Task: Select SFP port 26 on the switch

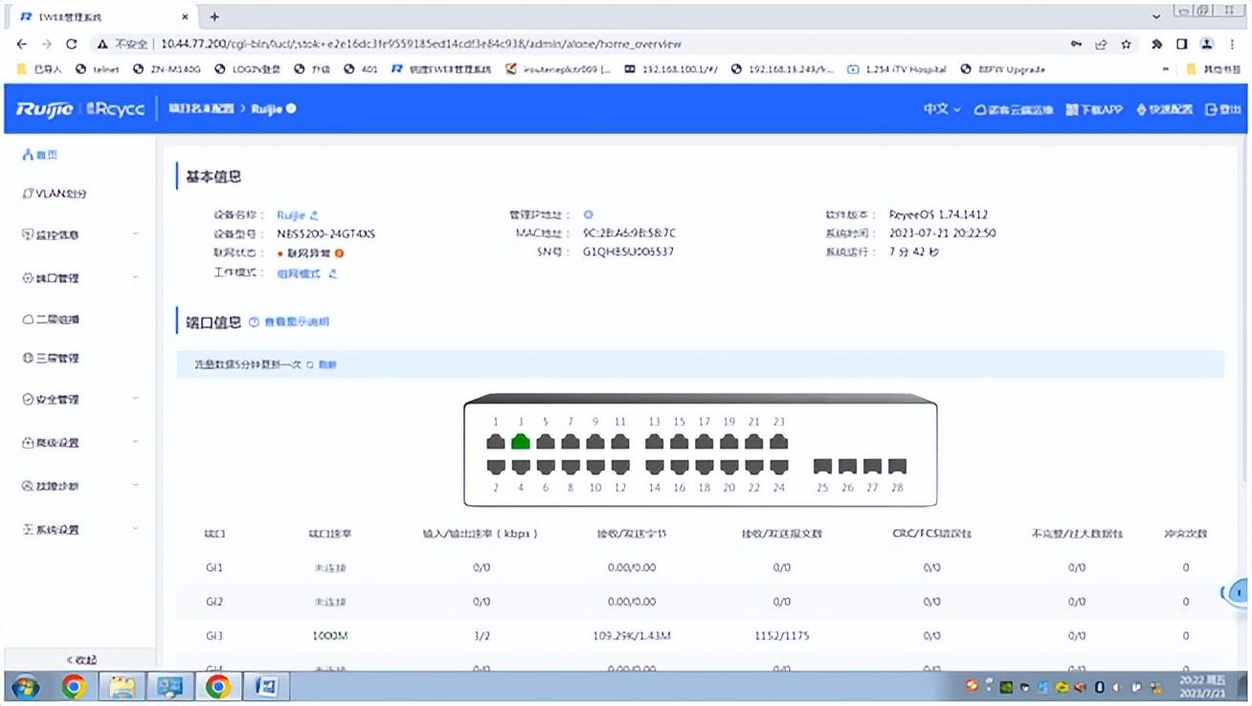Action: pos(847,466)
